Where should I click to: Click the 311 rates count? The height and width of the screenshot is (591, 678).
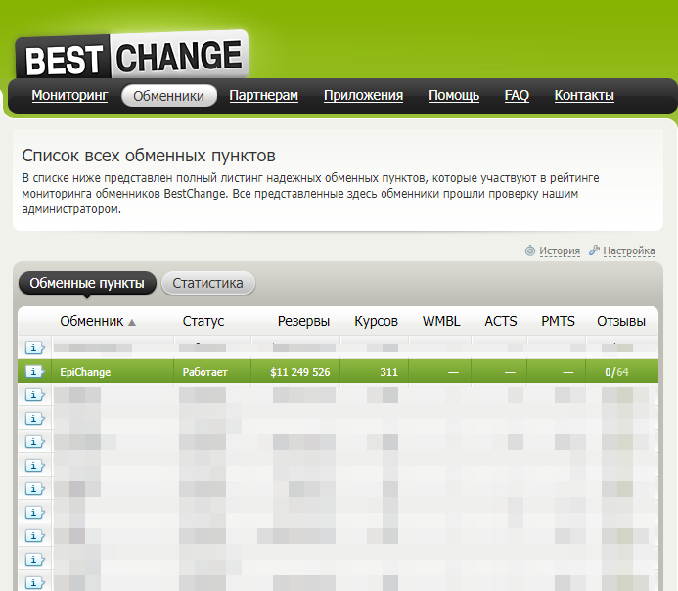pyautogui.click(x=388, y=372)
